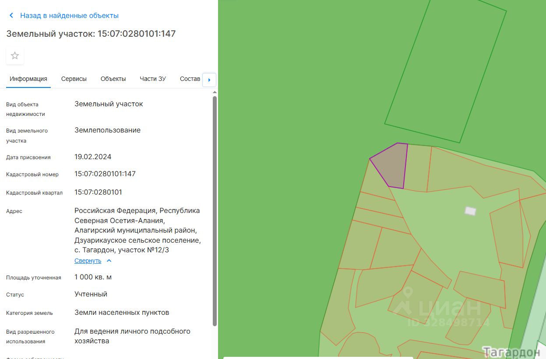Click the area value '1 000 кв. м'
Screen dimensions: 546x359
point(93,277)
